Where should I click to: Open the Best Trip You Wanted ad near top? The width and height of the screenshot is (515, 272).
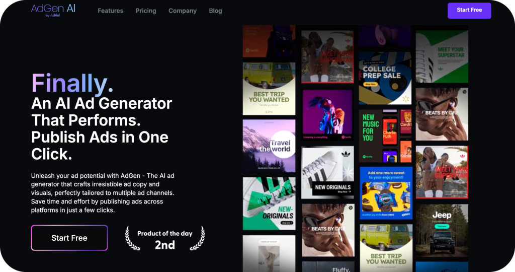pyautogui.click(x=269, y=89)
